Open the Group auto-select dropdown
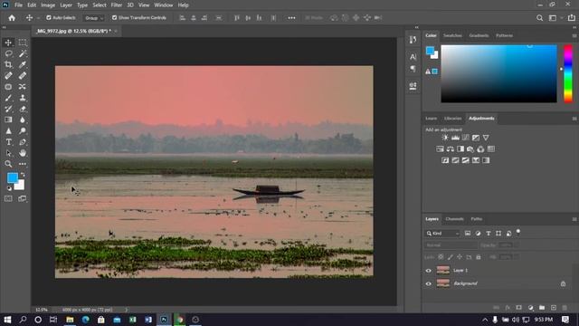 pyautogui.click(x=94, y=18)
